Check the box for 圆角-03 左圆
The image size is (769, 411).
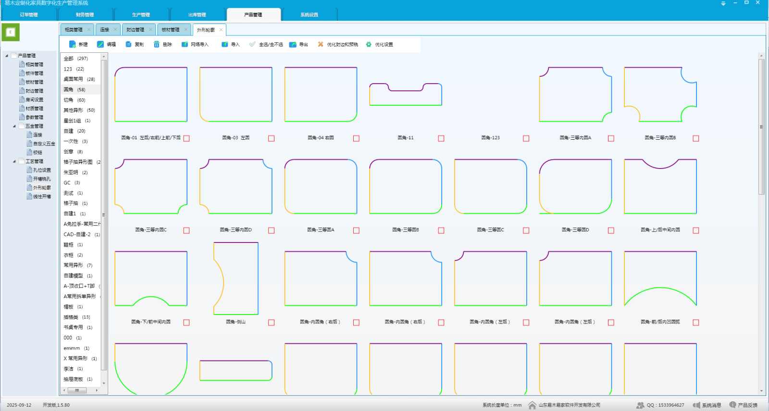click(x=272, y=138)
